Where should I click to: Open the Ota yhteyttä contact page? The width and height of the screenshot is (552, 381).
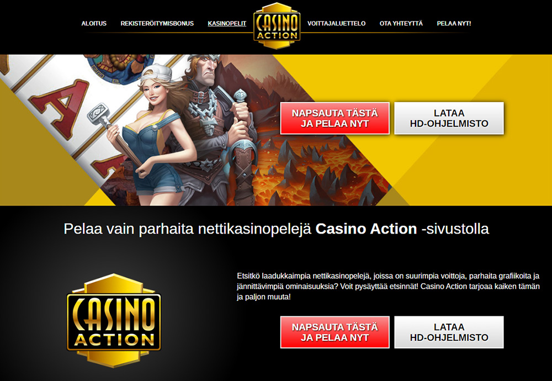(401, 23)
